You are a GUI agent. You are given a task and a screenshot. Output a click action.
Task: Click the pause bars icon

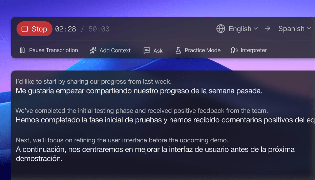22,51
